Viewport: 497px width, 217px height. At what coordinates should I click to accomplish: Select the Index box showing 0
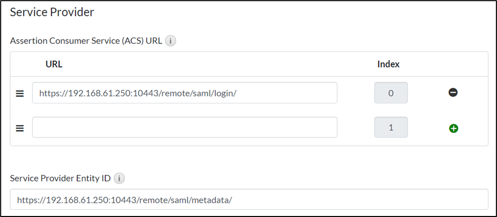(x=391, y=93)
